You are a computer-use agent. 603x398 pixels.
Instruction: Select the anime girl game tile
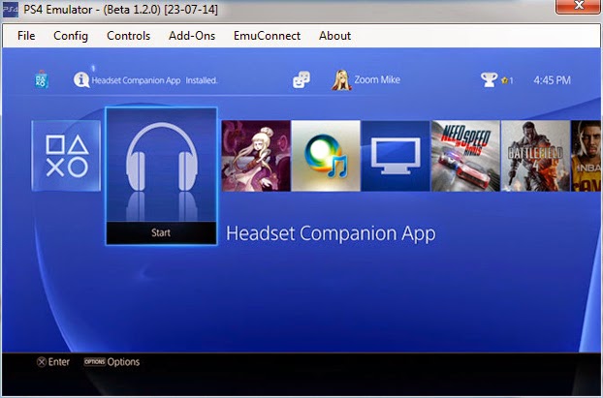tap(256, 156)
